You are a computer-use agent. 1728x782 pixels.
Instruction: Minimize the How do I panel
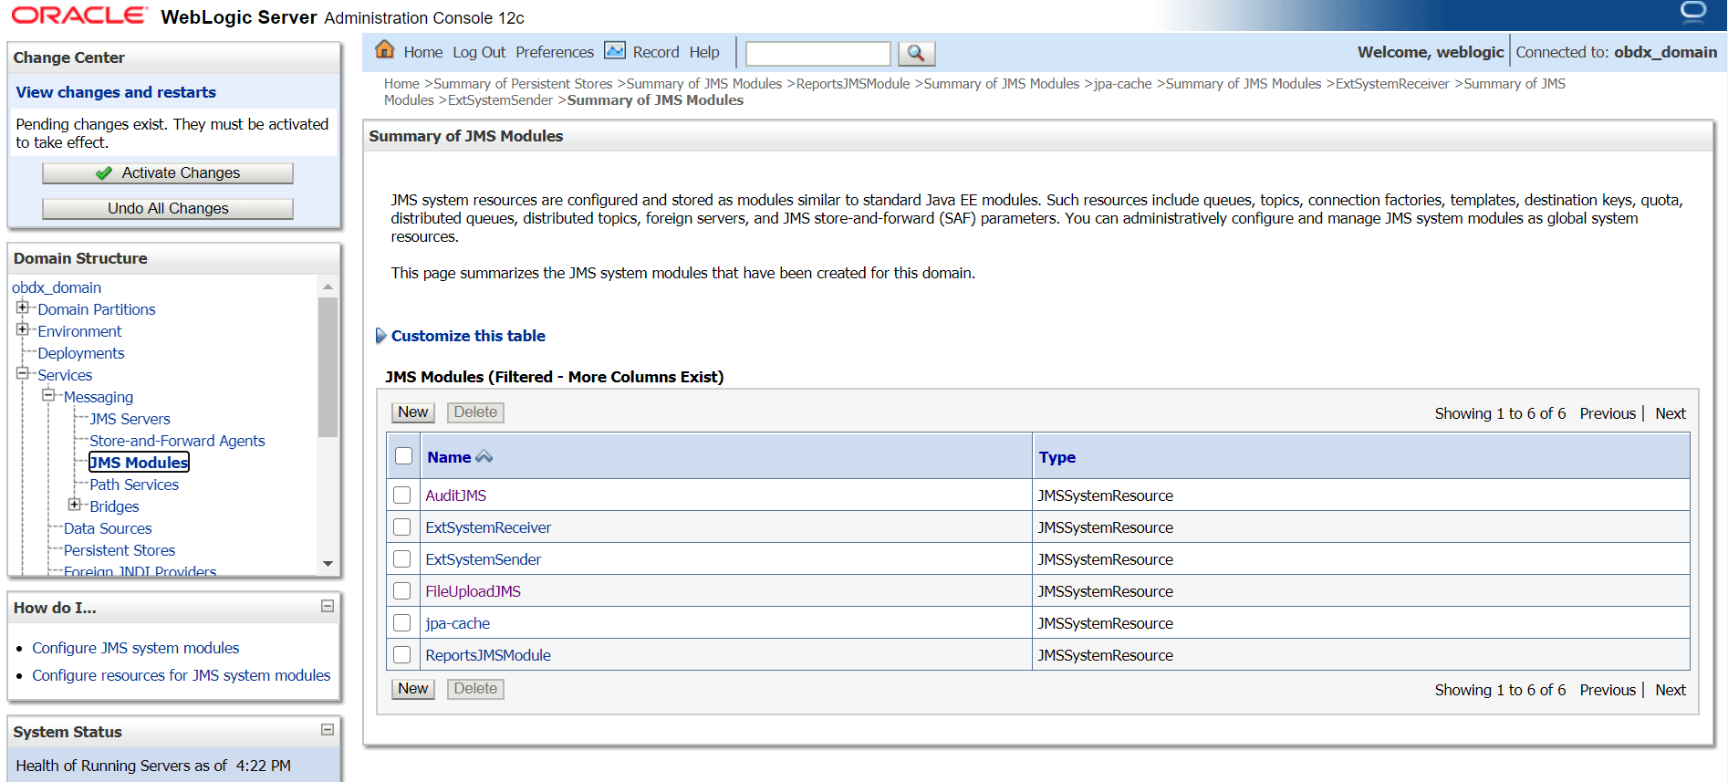(x=328, y=607)
